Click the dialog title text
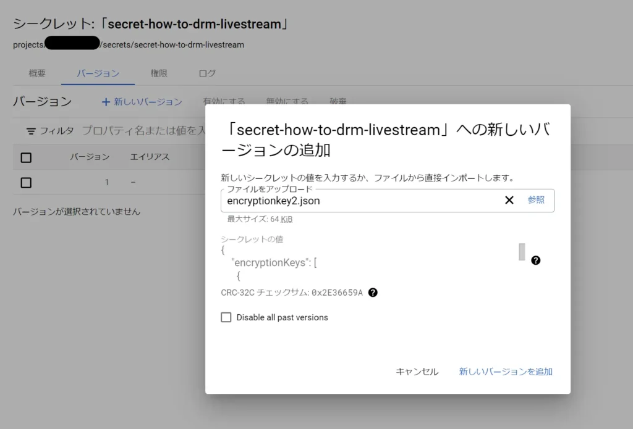Image resolution: width=633 pixels, height=429 pixels. point(385,140)
